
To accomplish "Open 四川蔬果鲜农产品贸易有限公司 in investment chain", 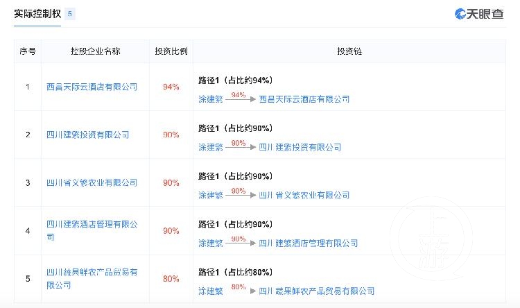I will click(316, 291).
